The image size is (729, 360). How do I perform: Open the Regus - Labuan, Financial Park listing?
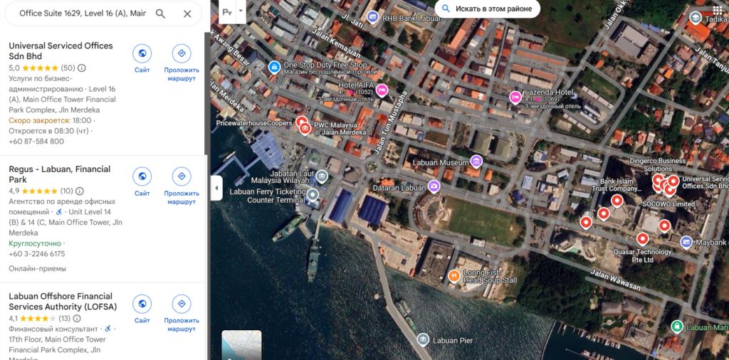(60, 174)
